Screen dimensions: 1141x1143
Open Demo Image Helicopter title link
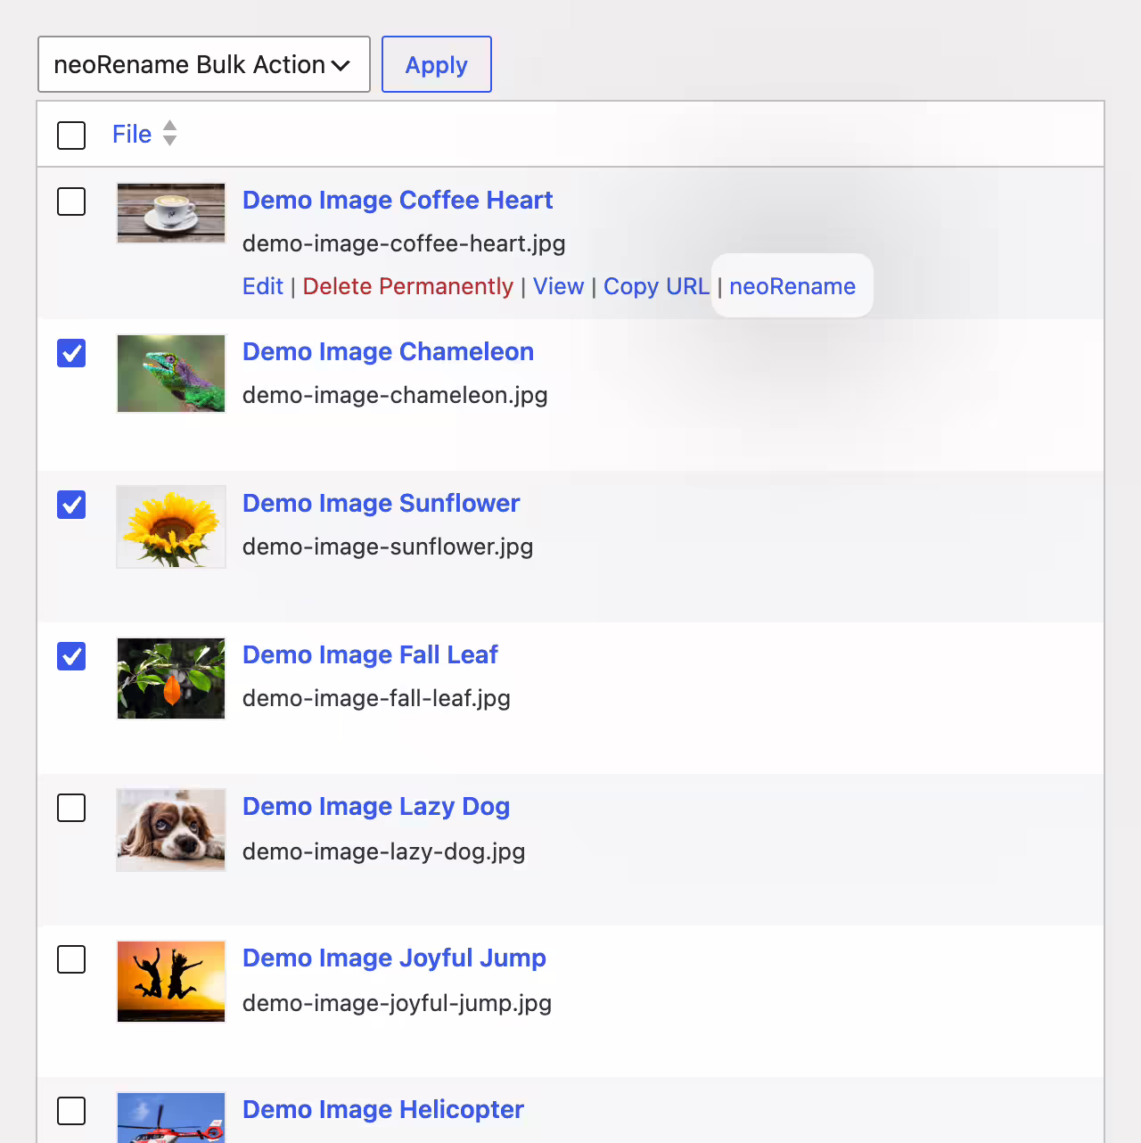[x=383, y=1109]
